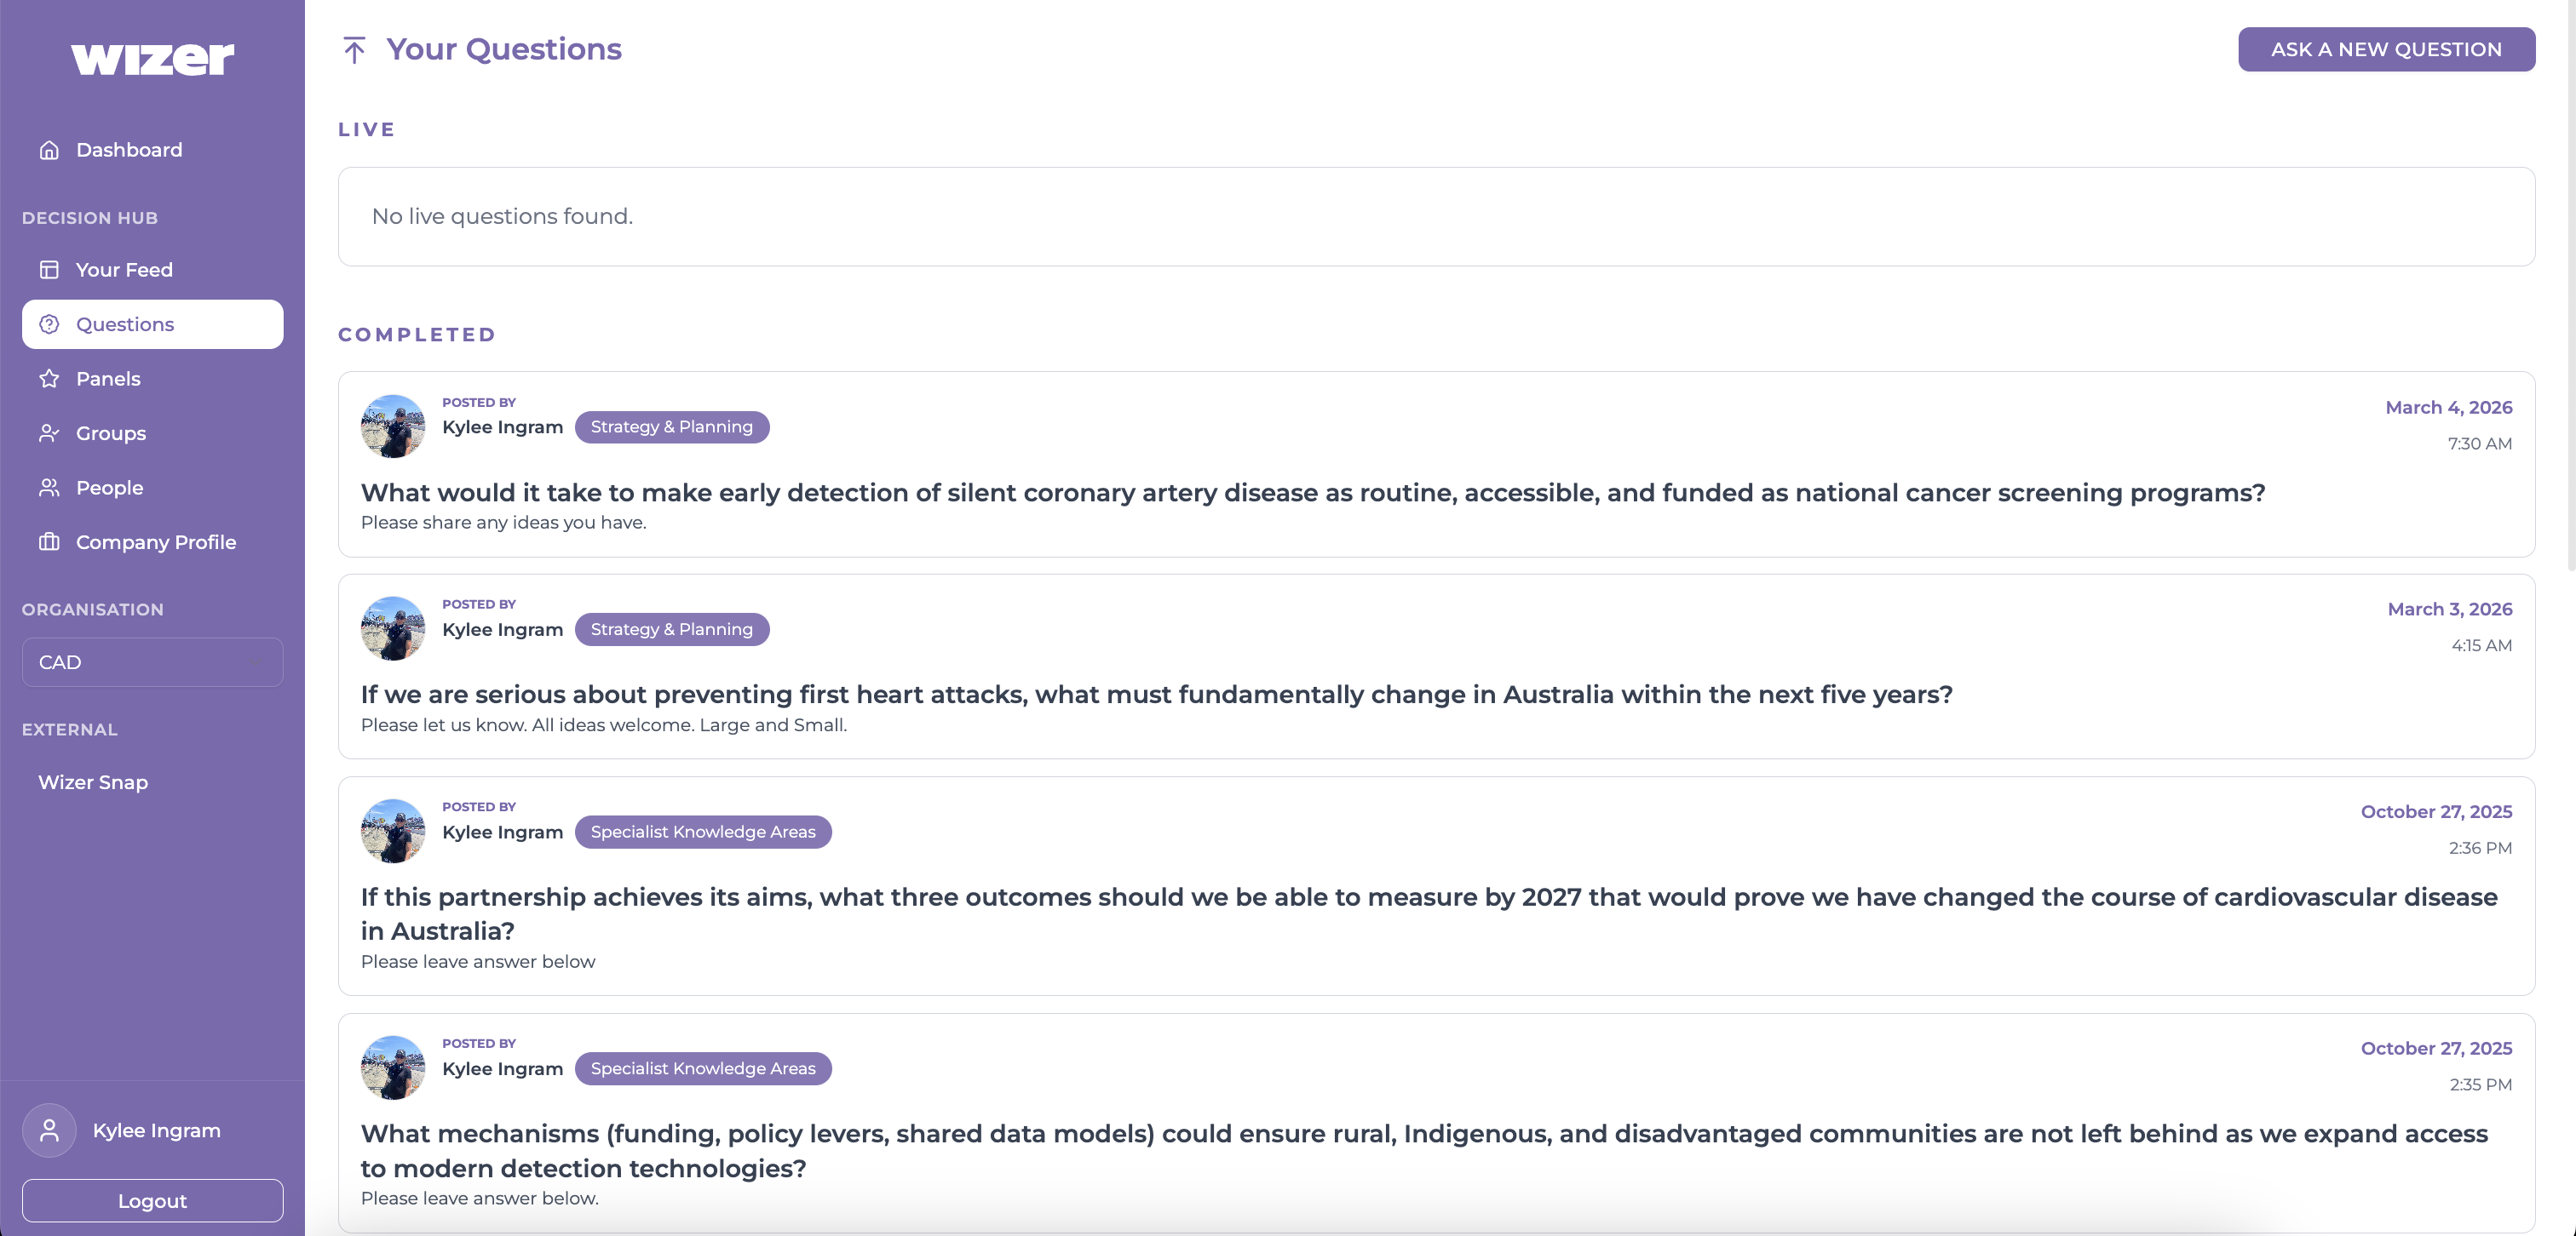Click avatar thumbnail on March 3 question

[x=393, y=628]
